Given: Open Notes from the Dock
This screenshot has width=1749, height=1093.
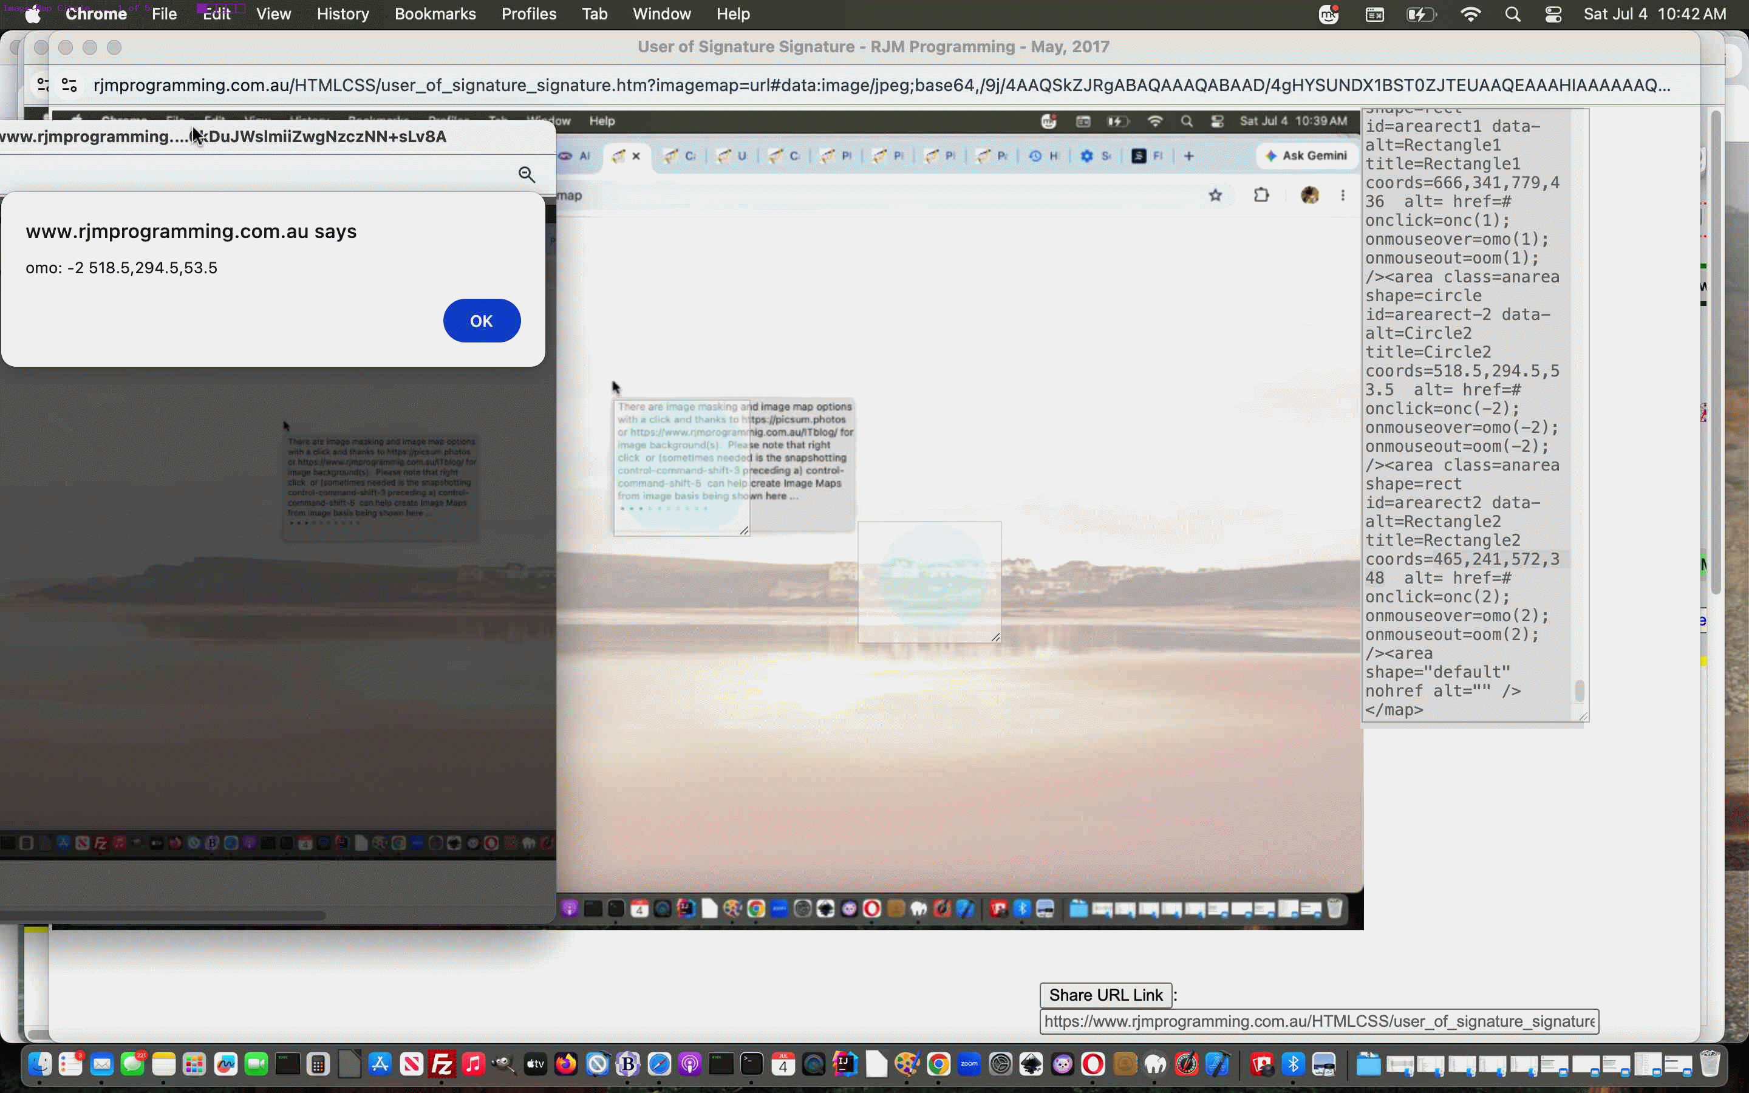Looking at the screenshot, I should tap(164, 1064).
